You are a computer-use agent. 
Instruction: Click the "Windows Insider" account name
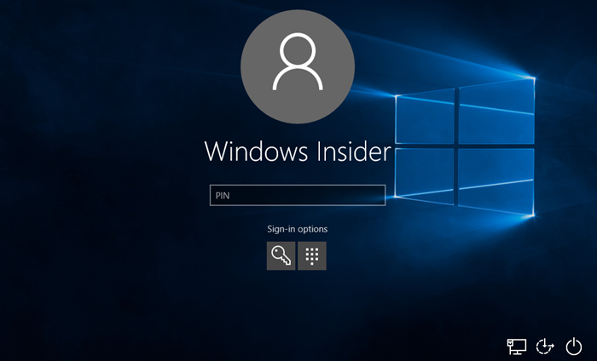click(297, 152)
